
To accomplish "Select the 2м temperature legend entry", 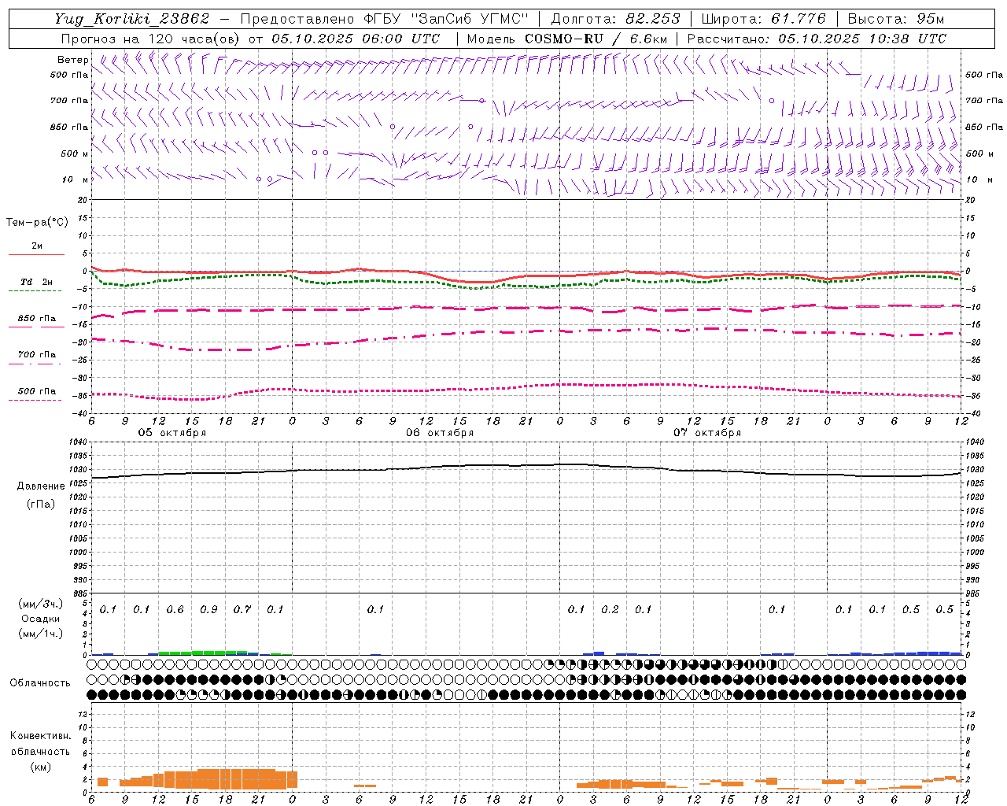I will click(x=37, y=246).
